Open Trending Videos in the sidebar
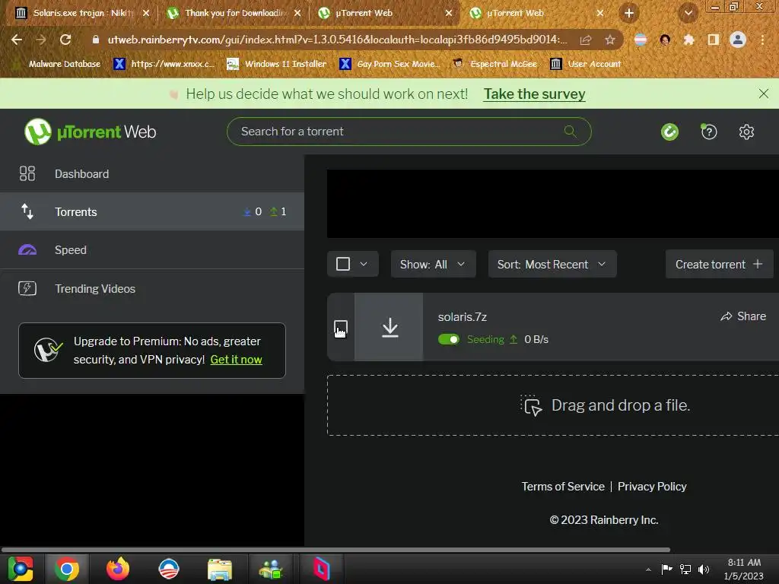 [x=152, y=288]
